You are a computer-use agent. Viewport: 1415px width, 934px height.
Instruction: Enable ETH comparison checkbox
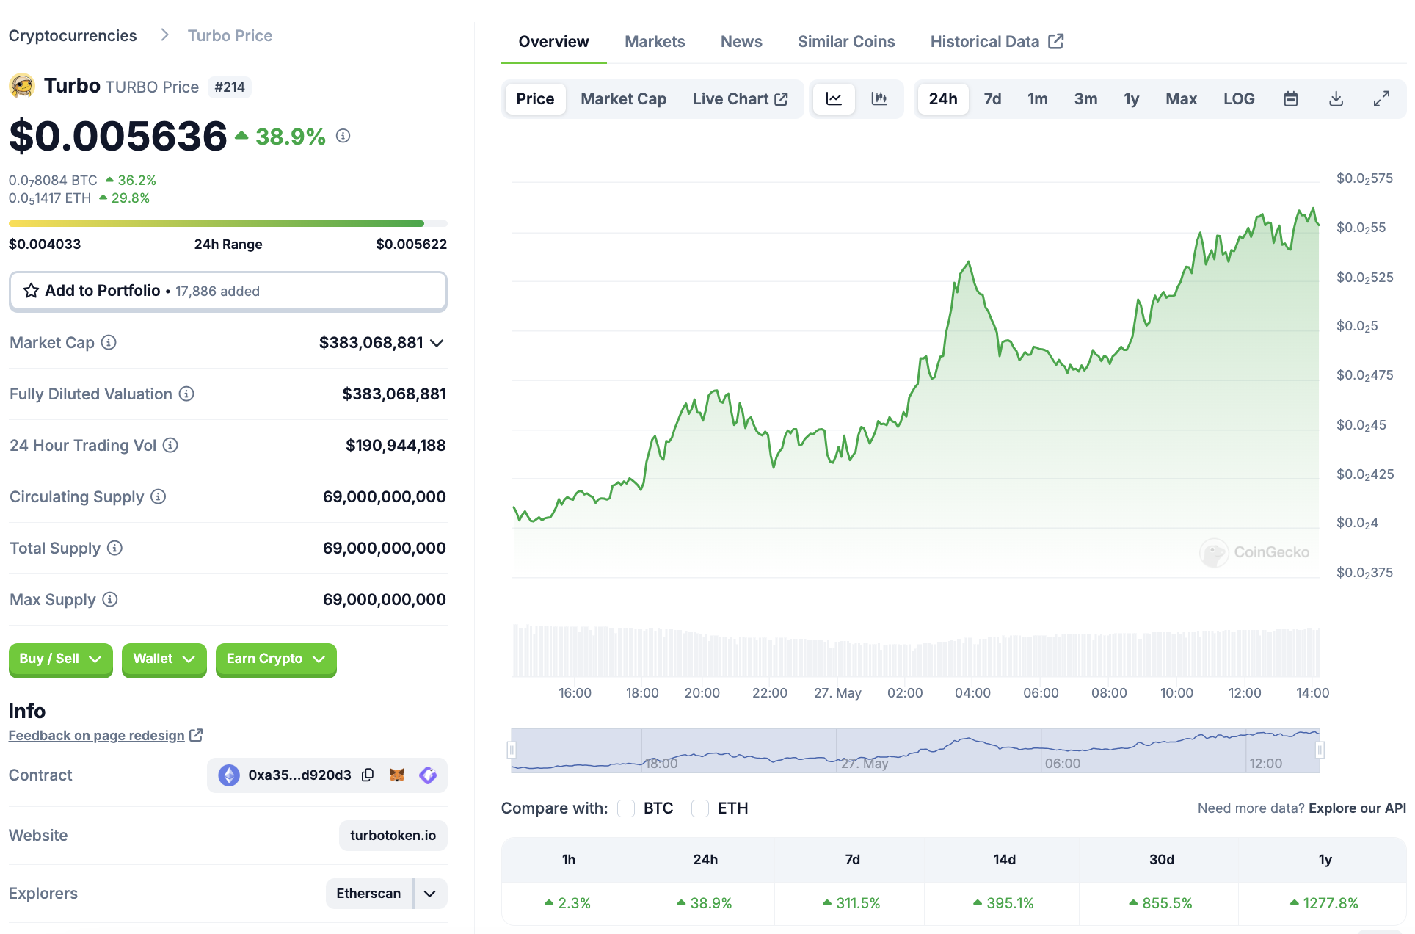pos(700,808)
